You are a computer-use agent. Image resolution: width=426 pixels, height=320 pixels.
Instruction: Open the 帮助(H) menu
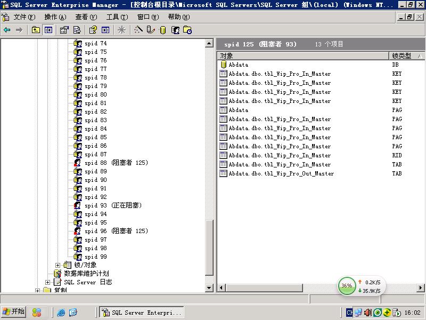tap(179, 17)
